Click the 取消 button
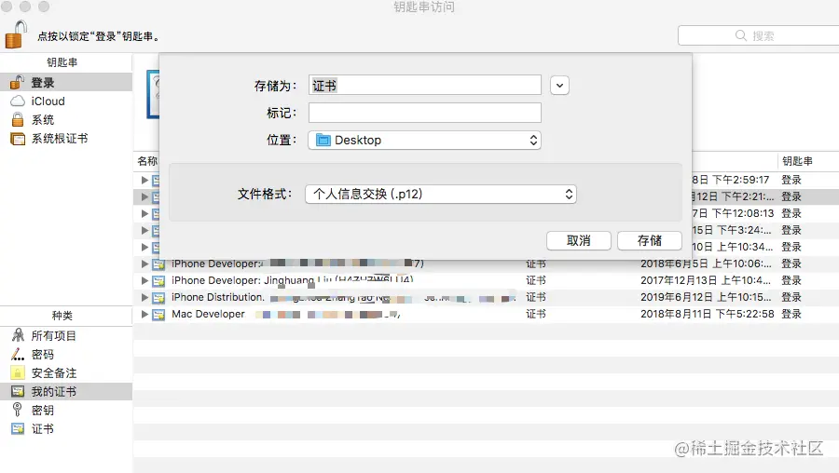The height and width of the screenshot is (473, 839). (578, 240)
